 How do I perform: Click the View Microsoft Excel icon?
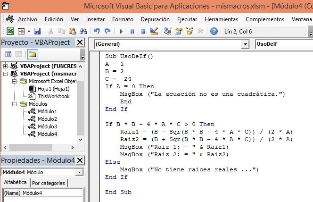click(x=10, y=31)
